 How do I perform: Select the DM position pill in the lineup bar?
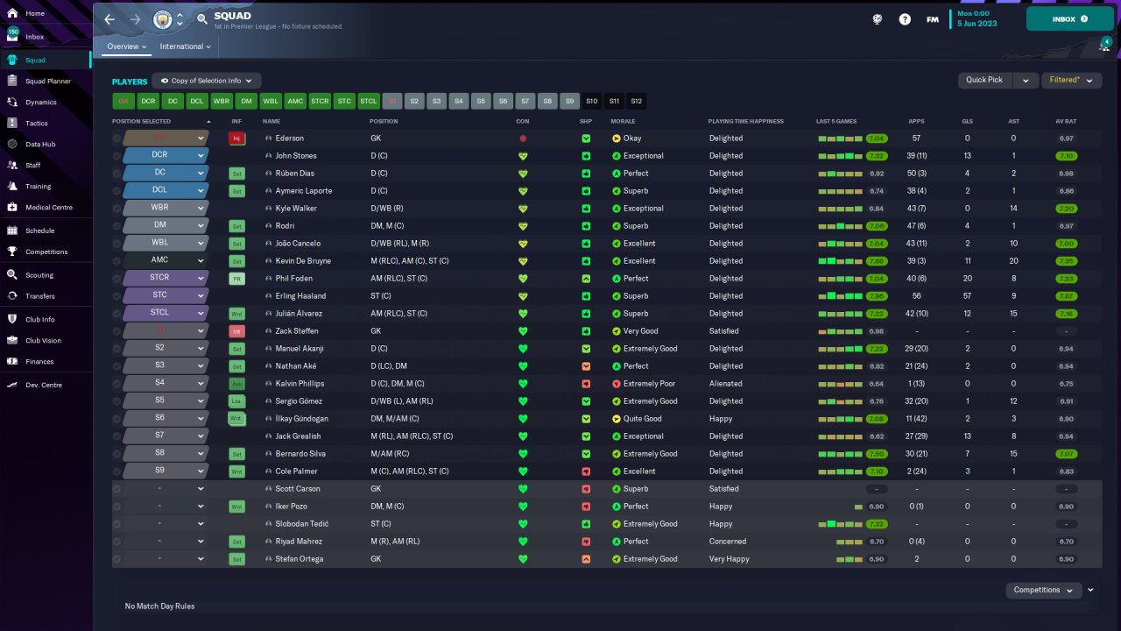click(x=246, y=101)
